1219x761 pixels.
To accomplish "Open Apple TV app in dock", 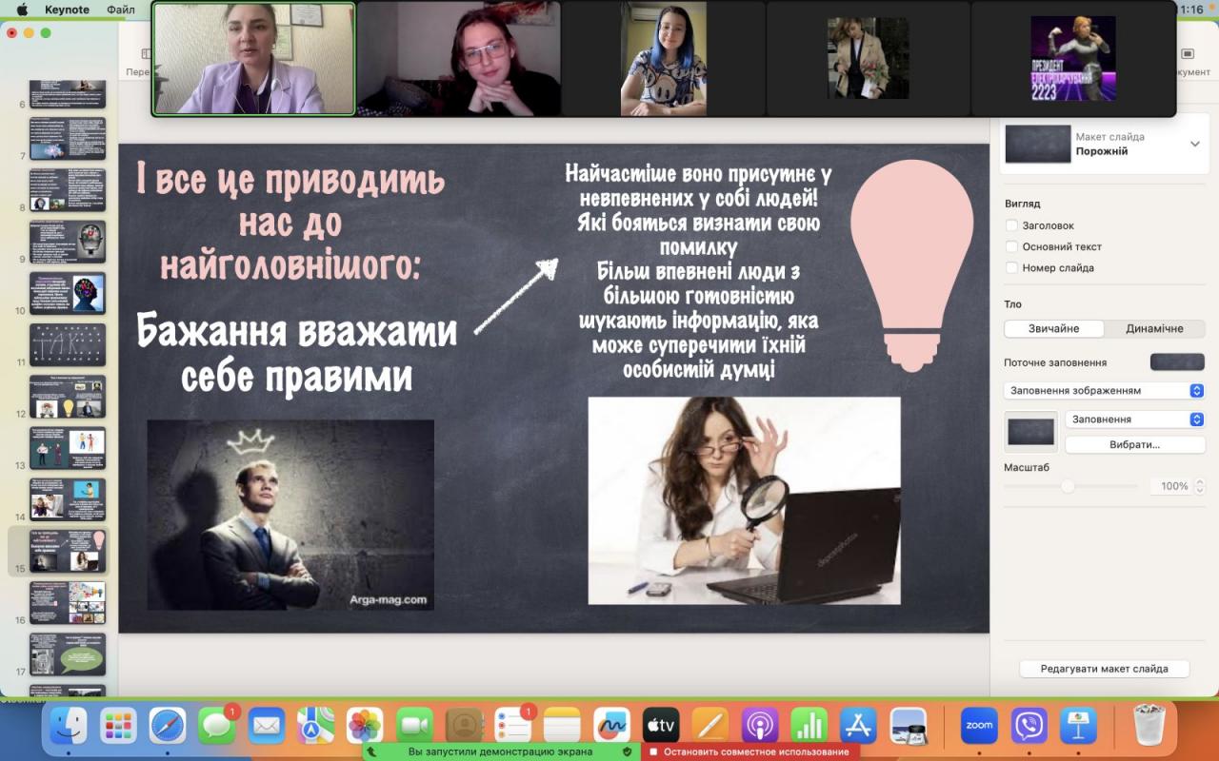I will 661,727.
